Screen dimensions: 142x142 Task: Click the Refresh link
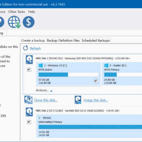pos(35,48)
